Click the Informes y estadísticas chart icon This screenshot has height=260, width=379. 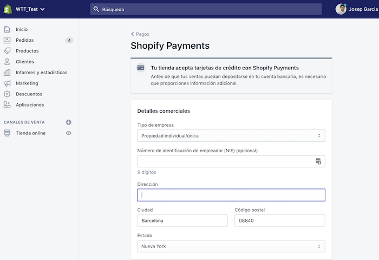[x=7, y=73]
